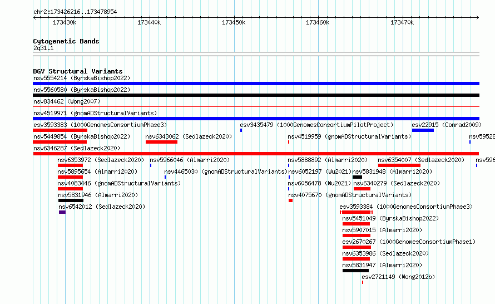This screenshot has height=304, width=495.
Task: Click nsv5907015 (Almarri2020) label
Action: point(382,230)
